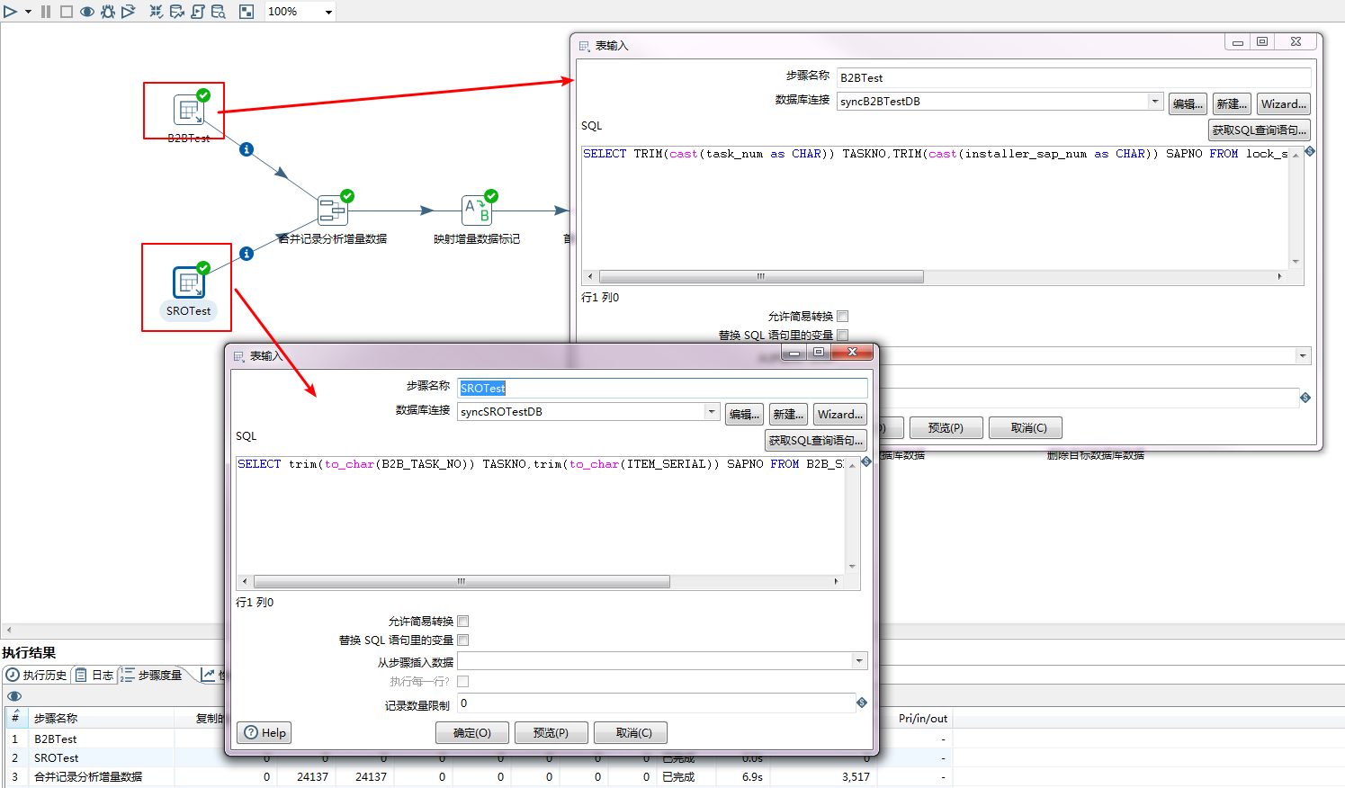Screen dimensions: 1345x788
Task: Cancel the SROTest dialog with 取消(C)
Action: coord(631,732)
